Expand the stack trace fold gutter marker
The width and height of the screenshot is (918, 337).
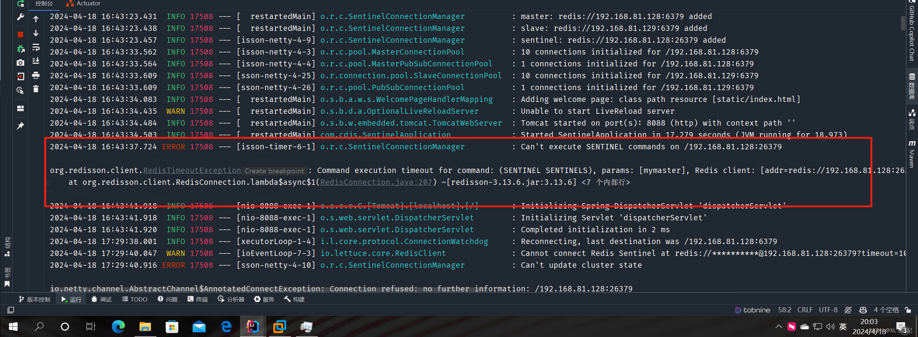[47, 183]
